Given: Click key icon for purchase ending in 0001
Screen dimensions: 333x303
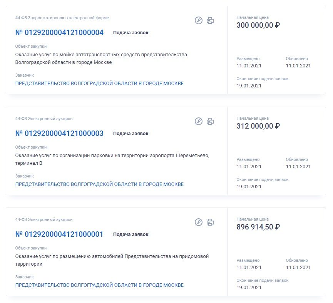Looking at the screenshot, I should point(199,222).
